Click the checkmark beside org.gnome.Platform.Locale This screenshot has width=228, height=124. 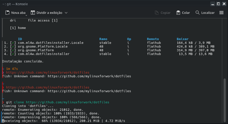pos(13,47)
